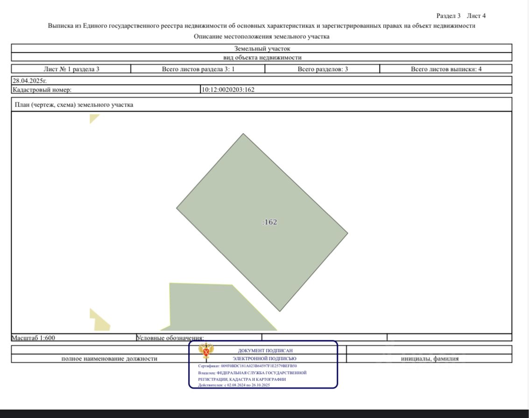This screenshot has height=418, width=529.
Task: Click the 'Земельный участок' row
Action: point(262,48)
